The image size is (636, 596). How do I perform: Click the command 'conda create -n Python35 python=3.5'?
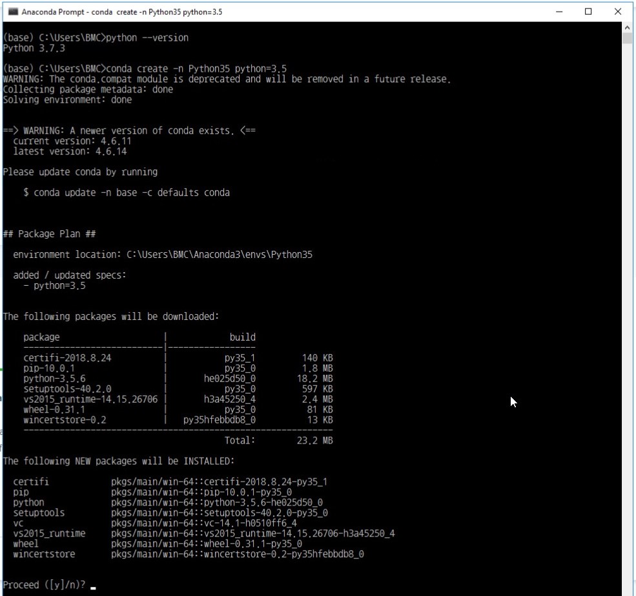coord(196,69)
